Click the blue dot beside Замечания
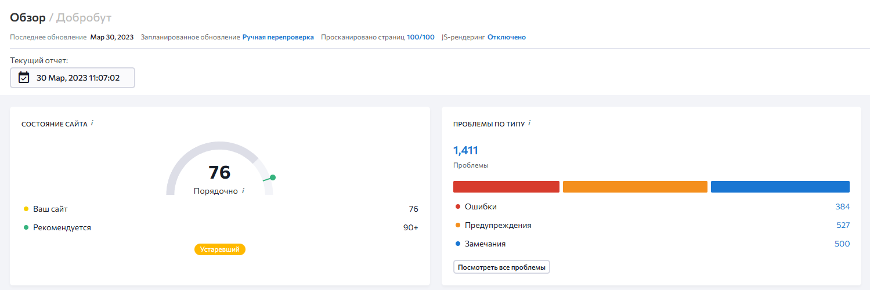Screen dimensions: 870x290 [x=458, y=244]
